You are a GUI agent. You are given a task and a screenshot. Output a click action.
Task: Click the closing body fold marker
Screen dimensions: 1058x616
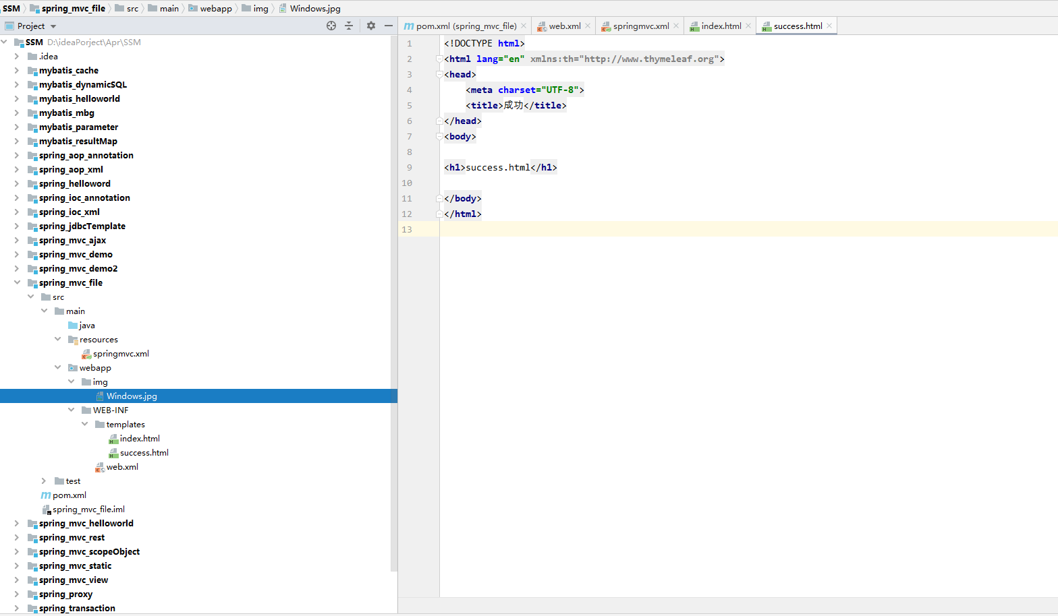(439, 198)
